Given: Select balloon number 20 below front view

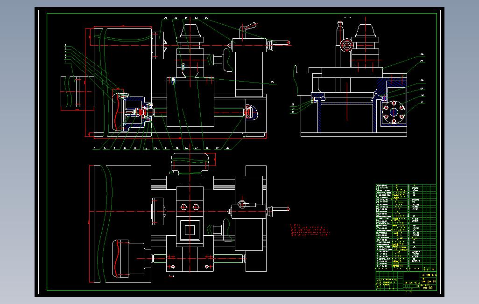Looking at the screenshot, I should pos(228,148).
